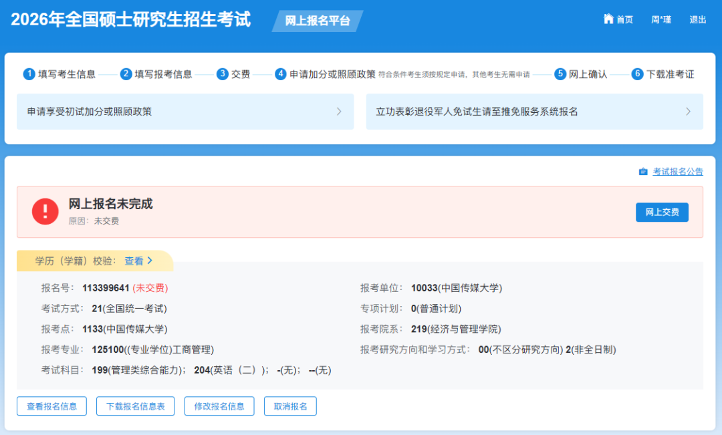Select step 3 交费 circle icon

pyautogui.click(x=221, y=74)
